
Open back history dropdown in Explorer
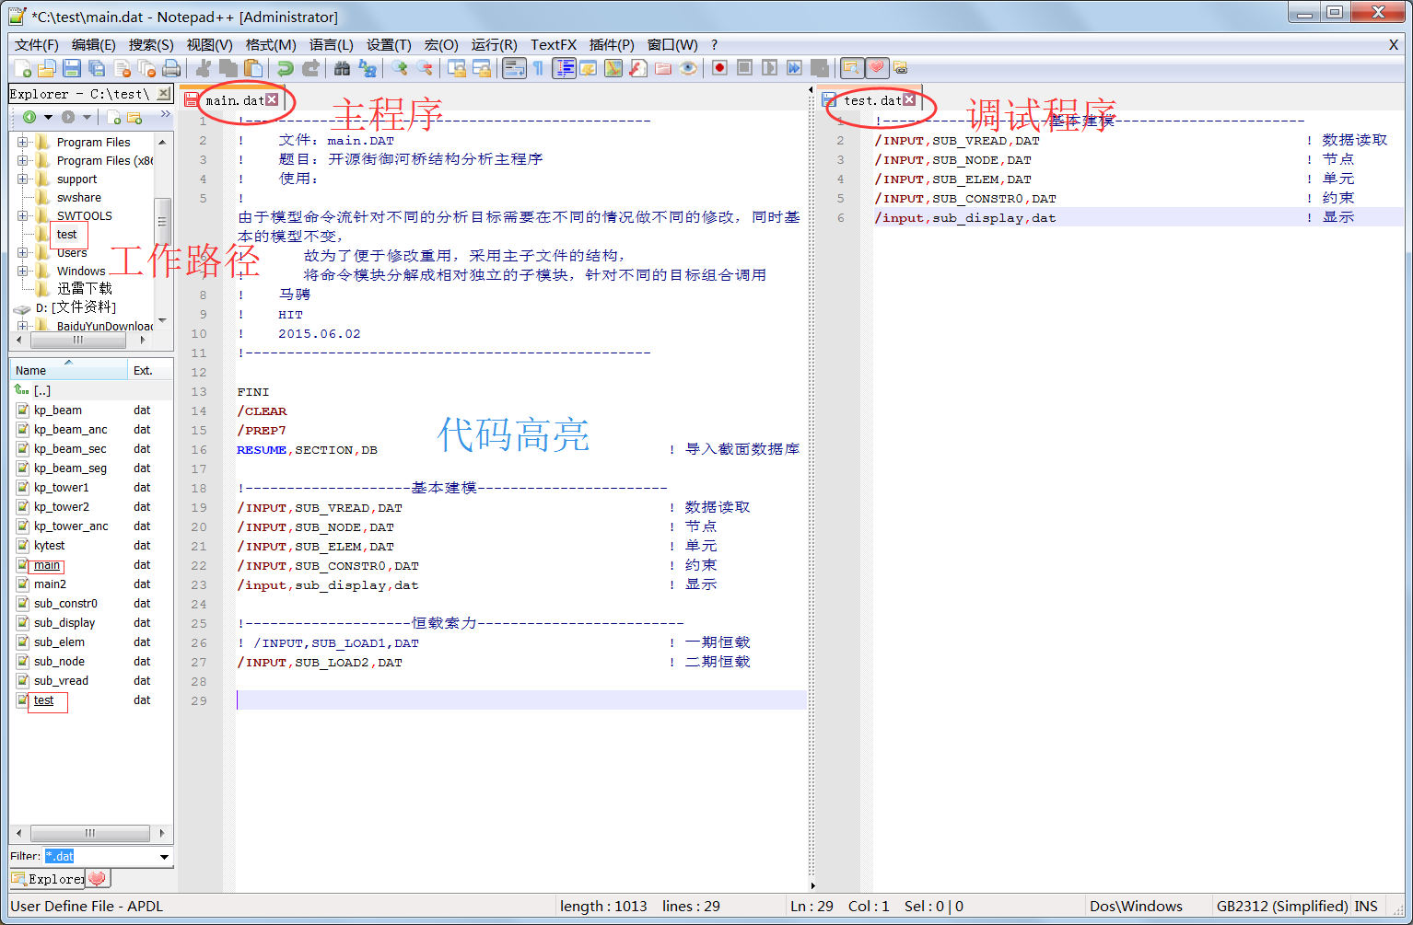(x=48, y=117)
